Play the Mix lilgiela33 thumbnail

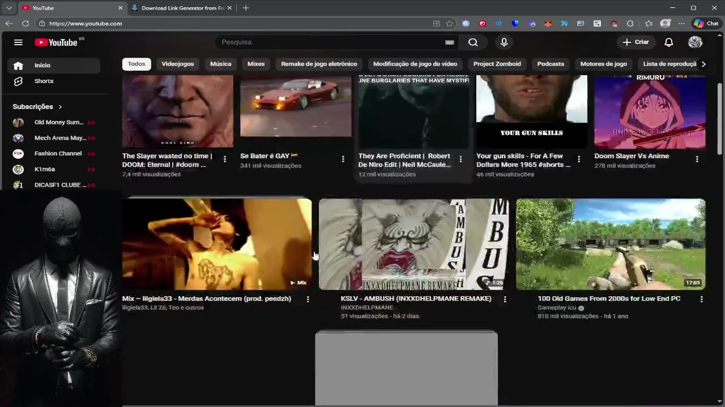click(217, 244)
